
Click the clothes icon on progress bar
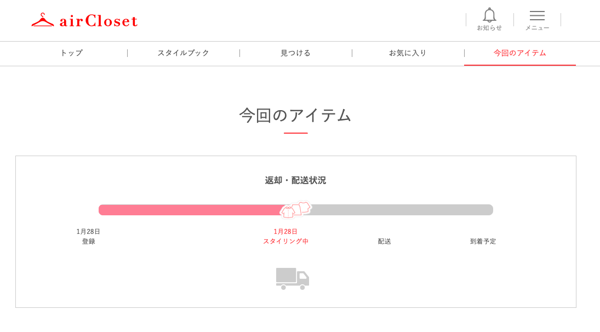(295, 210)
